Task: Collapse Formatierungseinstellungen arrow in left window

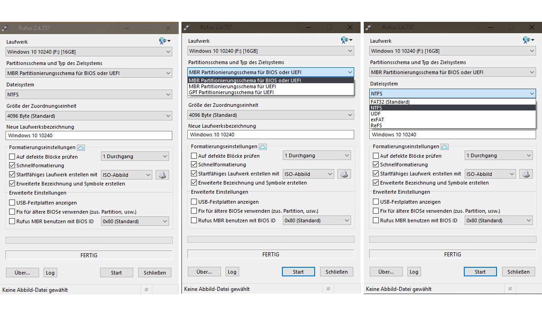Action: [x=80, y=147]
